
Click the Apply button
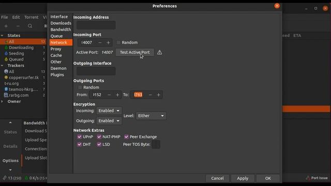point(243,178)
